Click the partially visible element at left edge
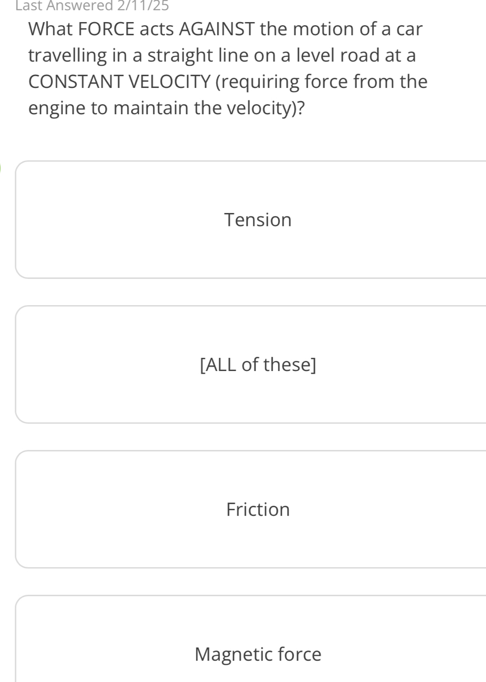Viewport: 486px width, 682px height. tap(1, 167)
